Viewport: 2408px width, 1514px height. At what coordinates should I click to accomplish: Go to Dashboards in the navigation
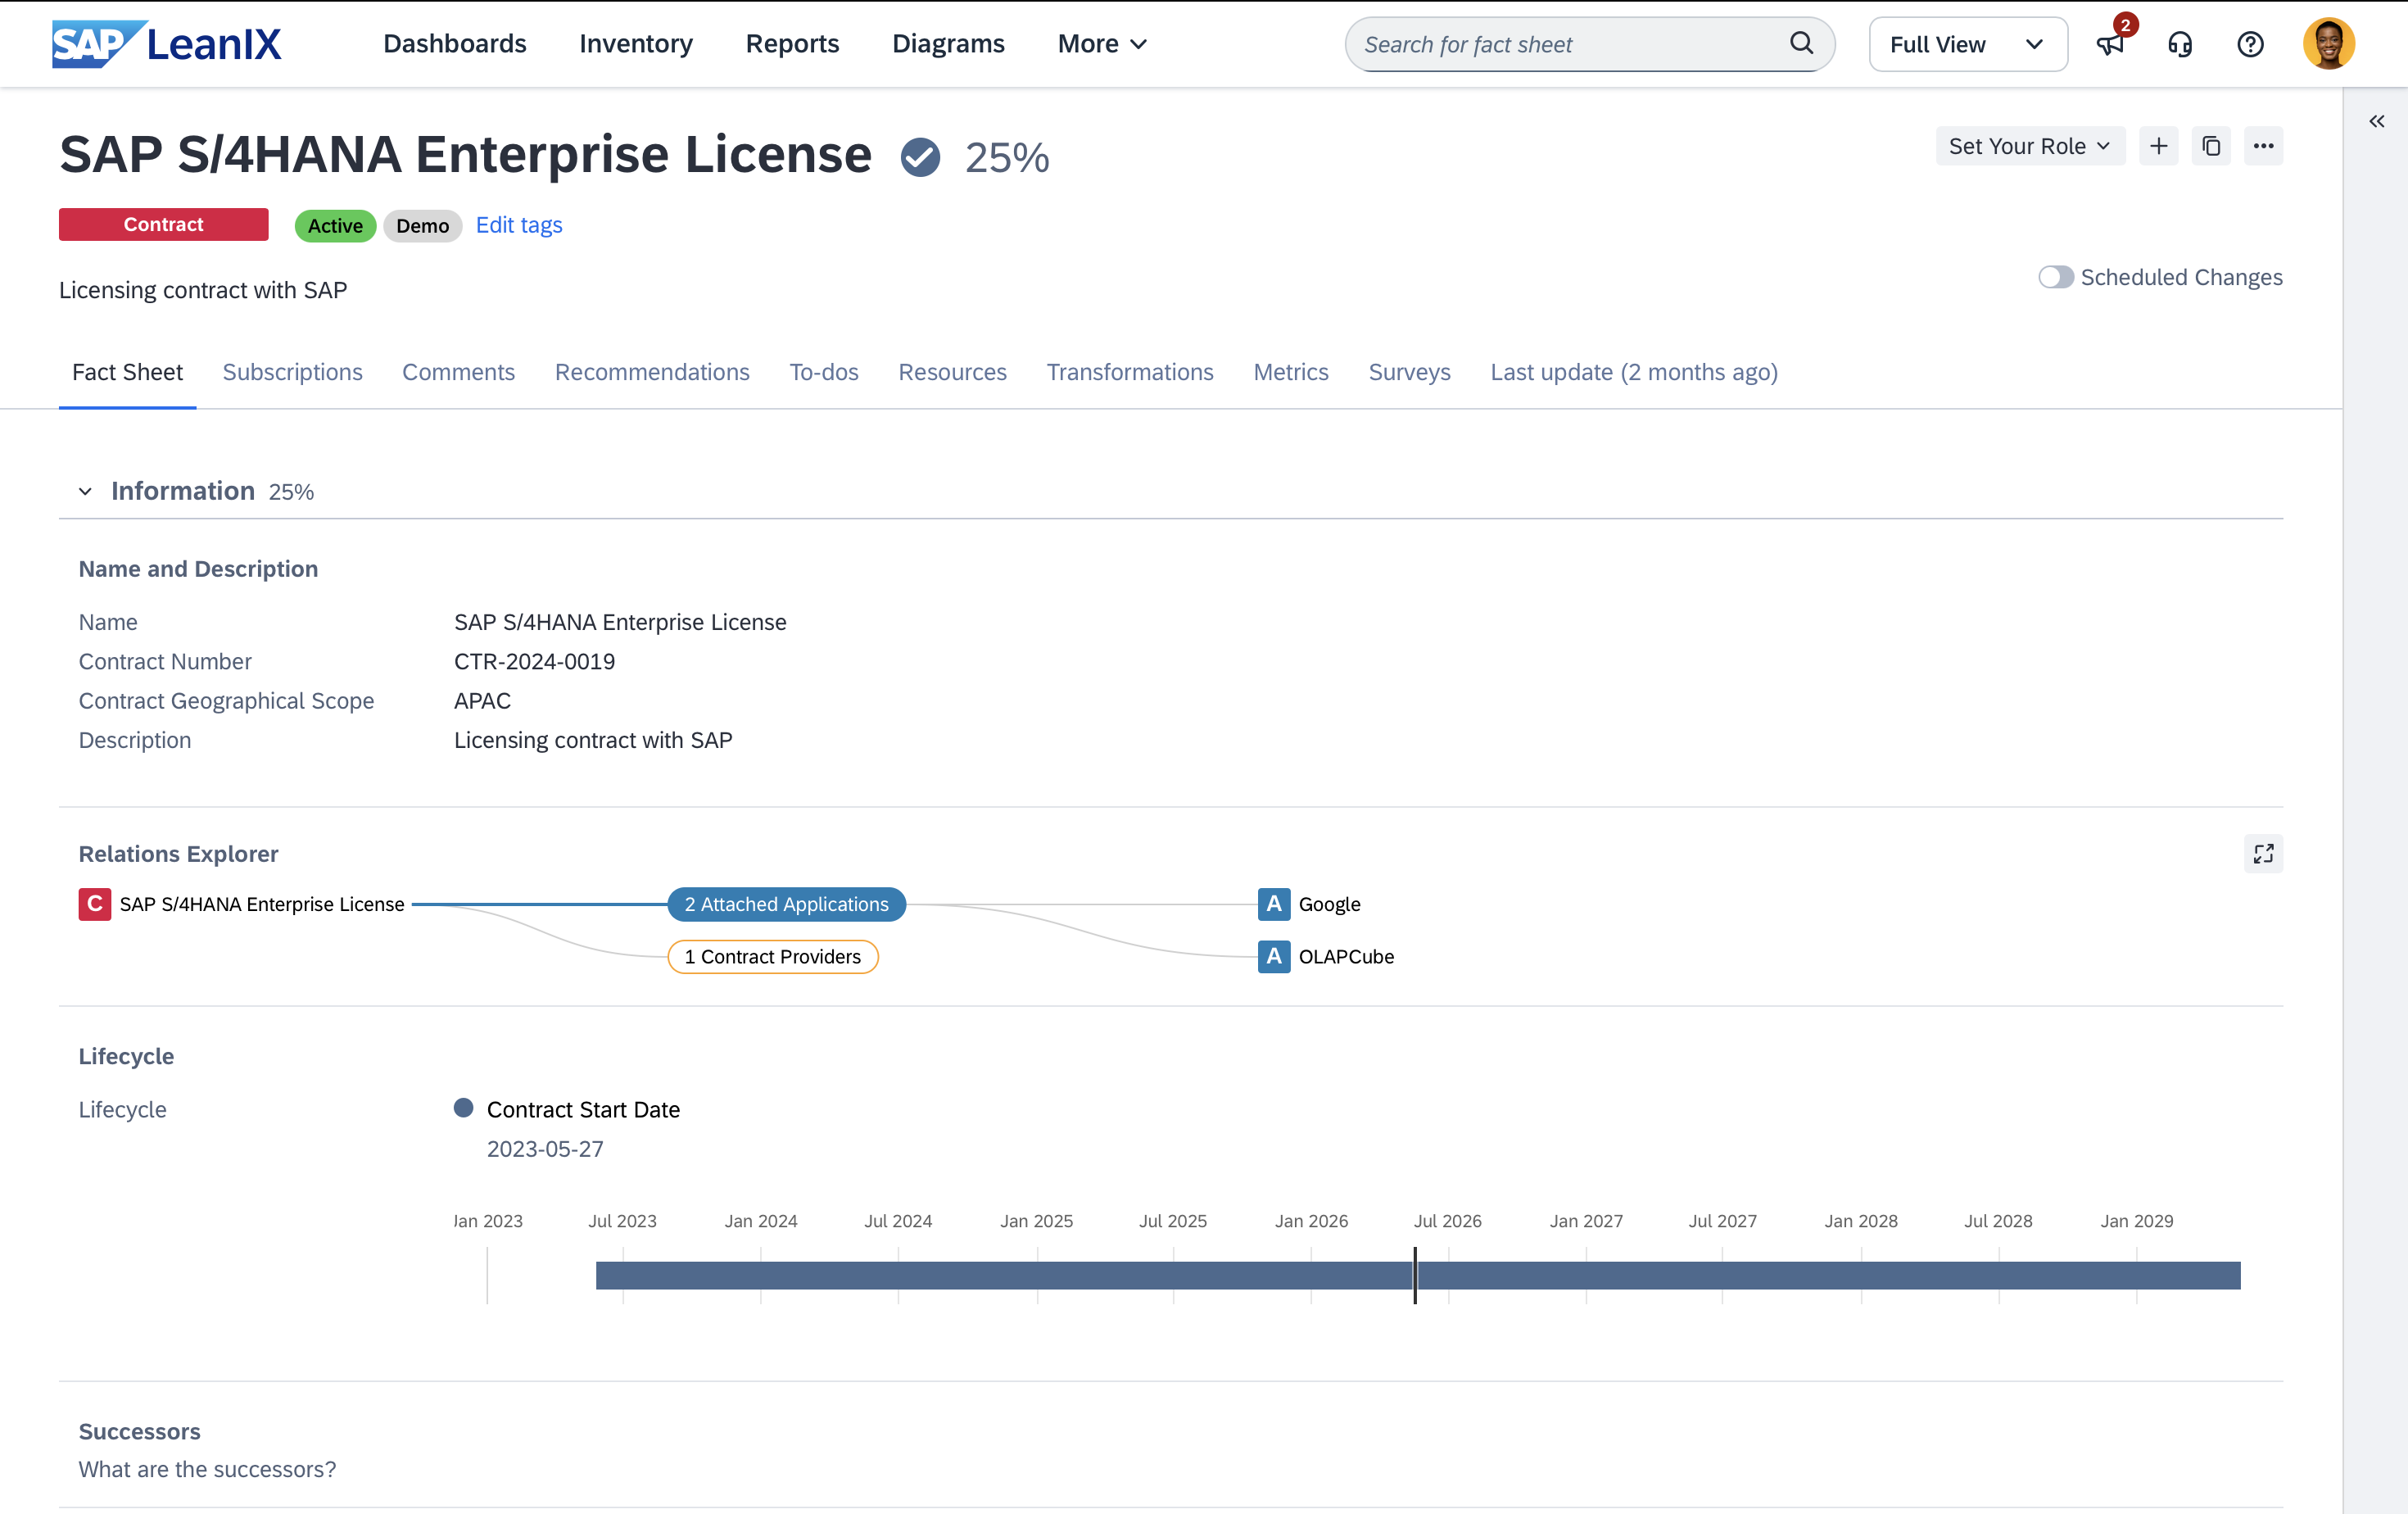point(454,44)
